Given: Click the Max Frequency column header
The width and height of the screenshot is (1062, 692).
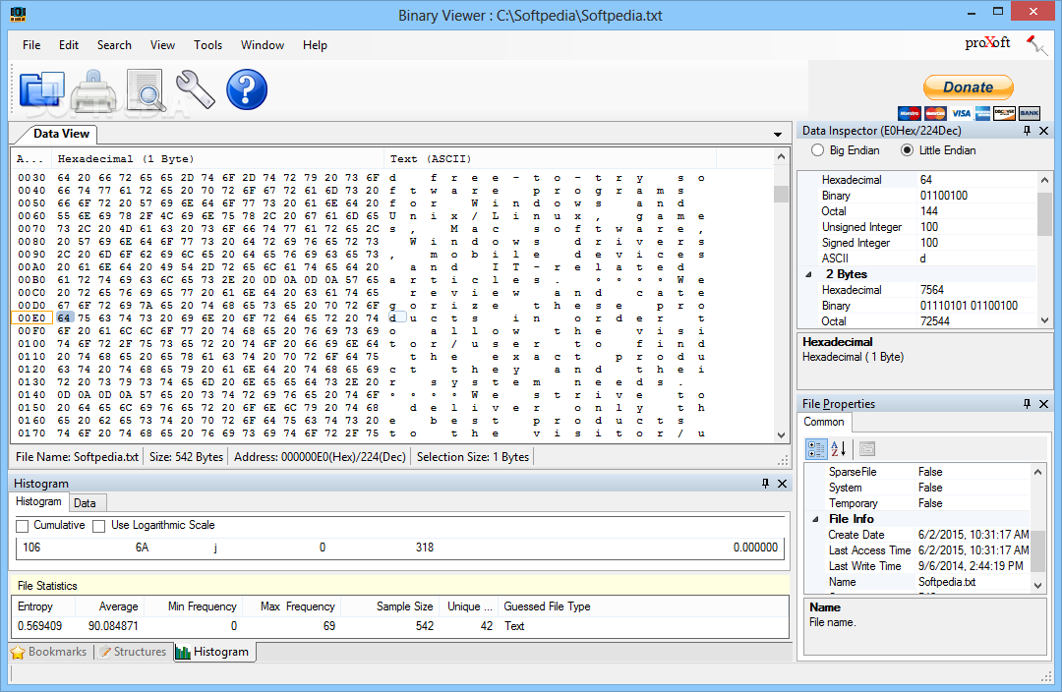Looking at the screenshot, I should pos(290,606).
